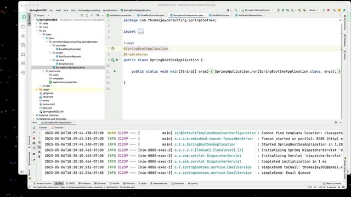Click the Expand All icon in Project panel header

point(87,15)
